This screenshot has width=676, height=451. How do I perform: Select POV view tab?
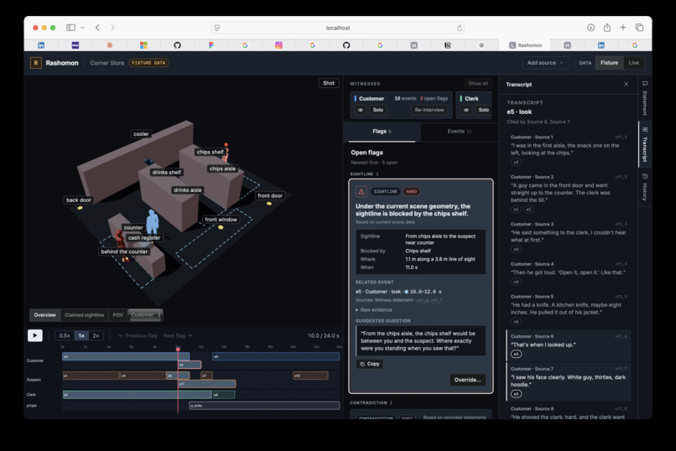(117, 315)
